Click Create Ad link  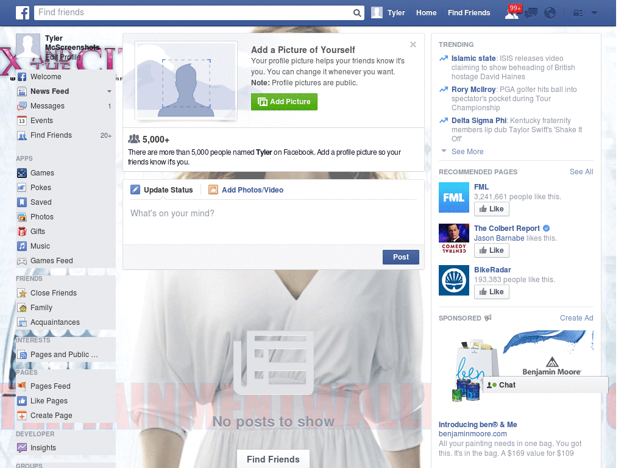pyautogui.click(x=576, y=318)
